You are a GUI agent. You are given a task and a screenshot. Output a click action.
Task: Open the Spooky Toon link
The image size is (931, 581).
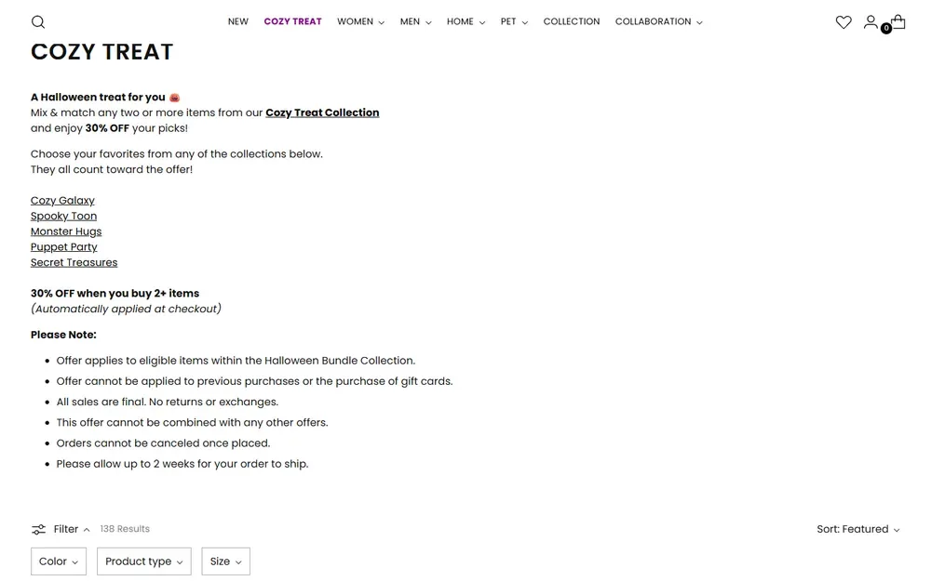point(63,217)
